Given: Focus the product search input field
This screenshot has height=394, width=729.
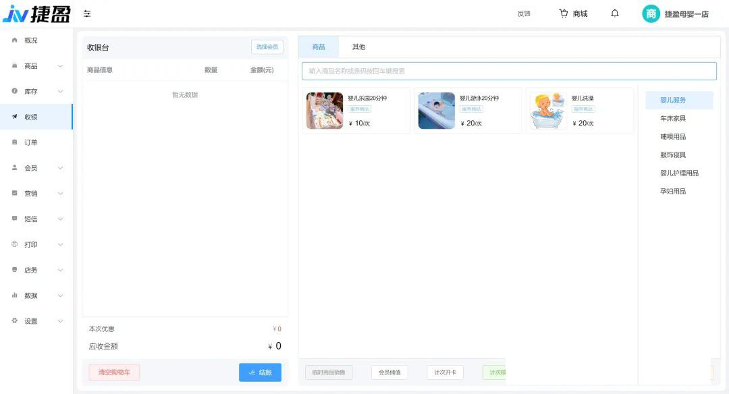Looking at the screenshot, I should (509, 71).
